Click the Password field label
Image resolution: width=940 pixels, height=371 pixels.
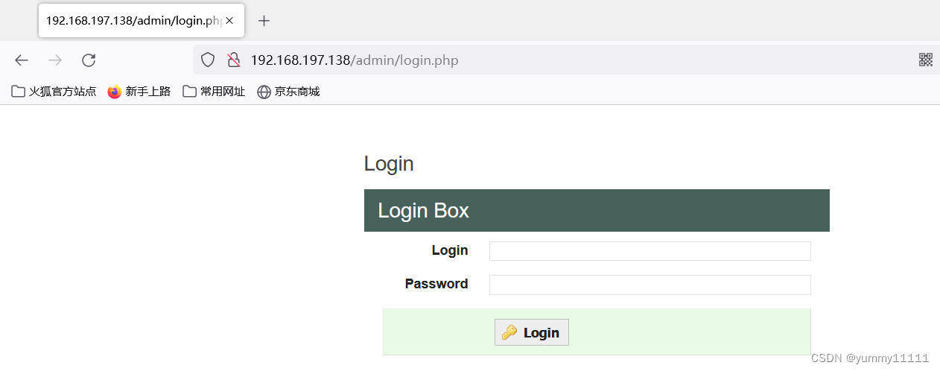pos(436,284)
